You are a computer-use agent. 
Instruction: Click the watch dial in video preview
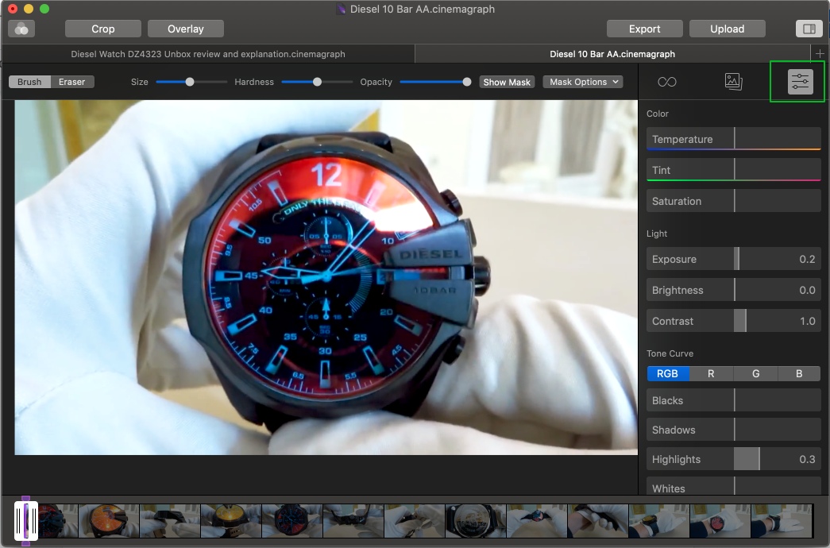(x=326, y=276)
